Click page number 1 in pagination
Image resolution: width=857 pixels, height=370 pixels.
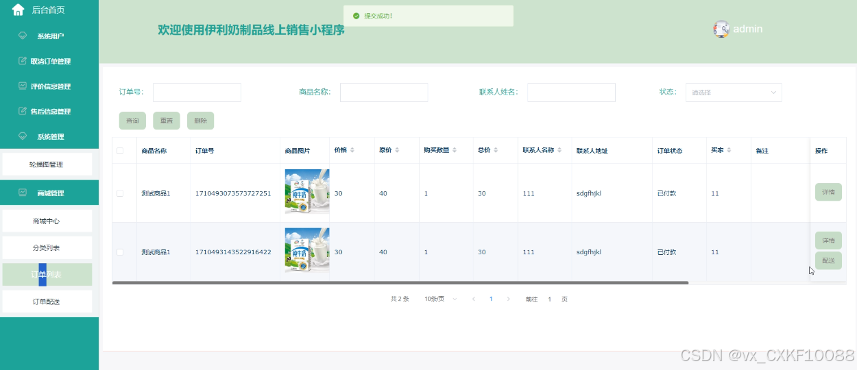click(491, 299)
